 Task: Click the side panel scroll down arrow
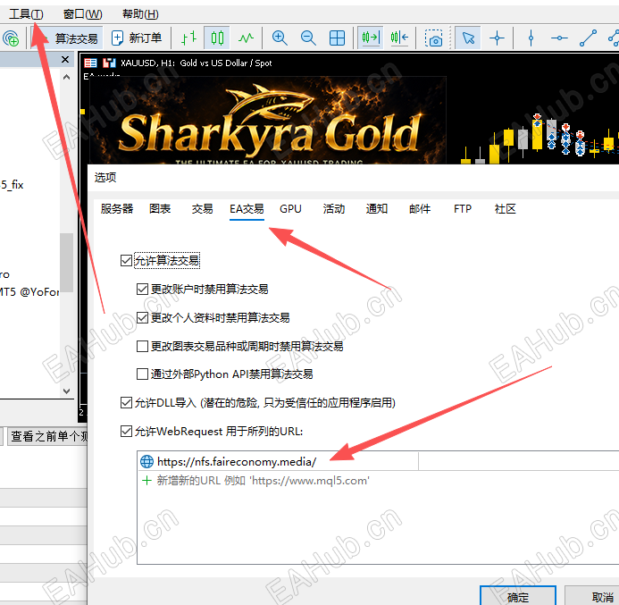66,391
